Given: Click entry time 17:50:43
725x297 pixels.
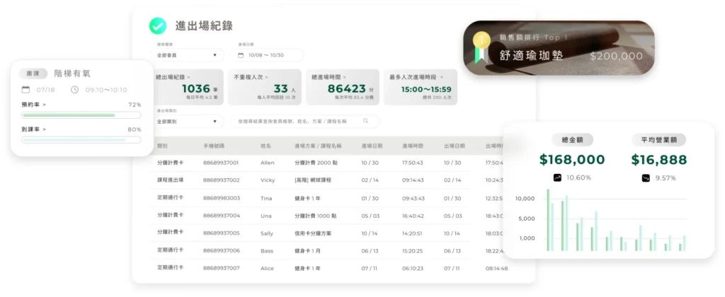Looking at the screenshot, I should pos(413,163).
